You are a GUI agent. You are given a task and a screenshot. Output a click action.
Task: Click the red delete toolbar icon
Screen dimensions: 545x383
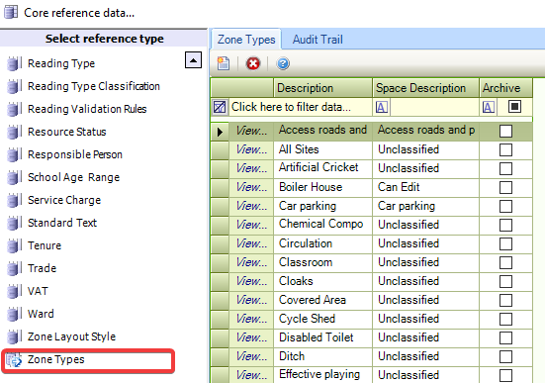point(252,63)
